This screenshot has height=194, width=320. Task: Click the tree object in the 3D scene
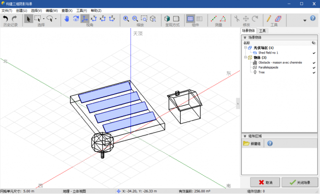click(x=103, y=145)
